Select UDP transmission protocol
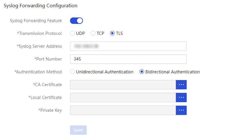The image size is (229, 140). (72, 33)
